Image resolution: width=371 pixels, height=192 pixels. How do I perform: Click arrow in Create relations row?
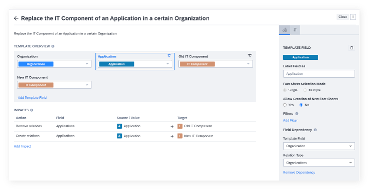pyautogui.click(x=172, y=136)
